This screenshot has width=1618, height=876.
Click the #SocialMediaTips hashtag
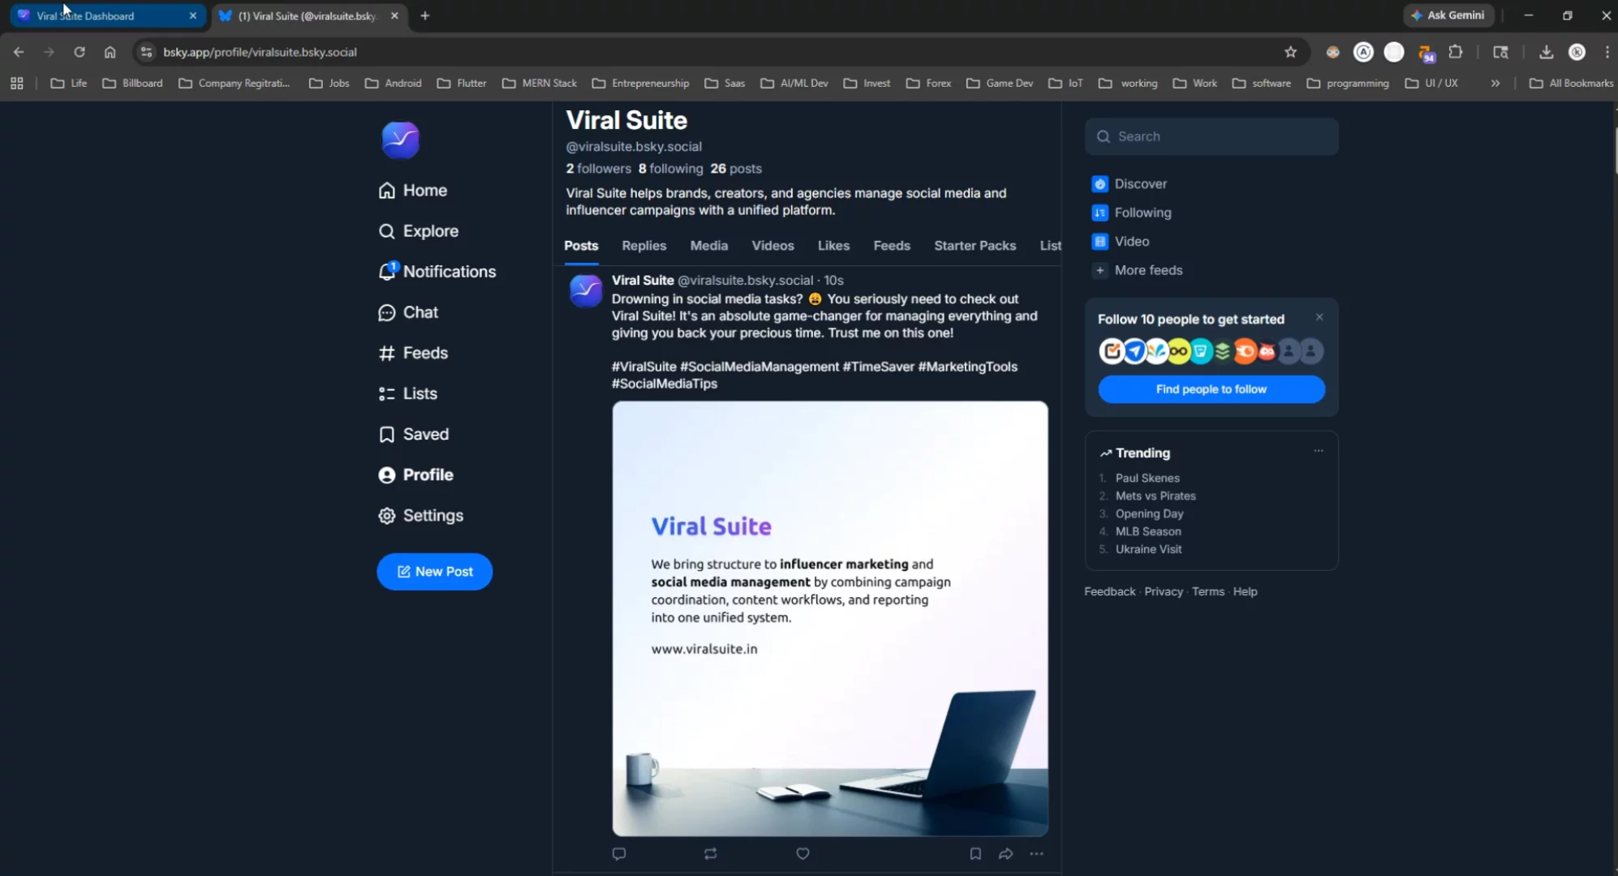[x=665, y=384]
